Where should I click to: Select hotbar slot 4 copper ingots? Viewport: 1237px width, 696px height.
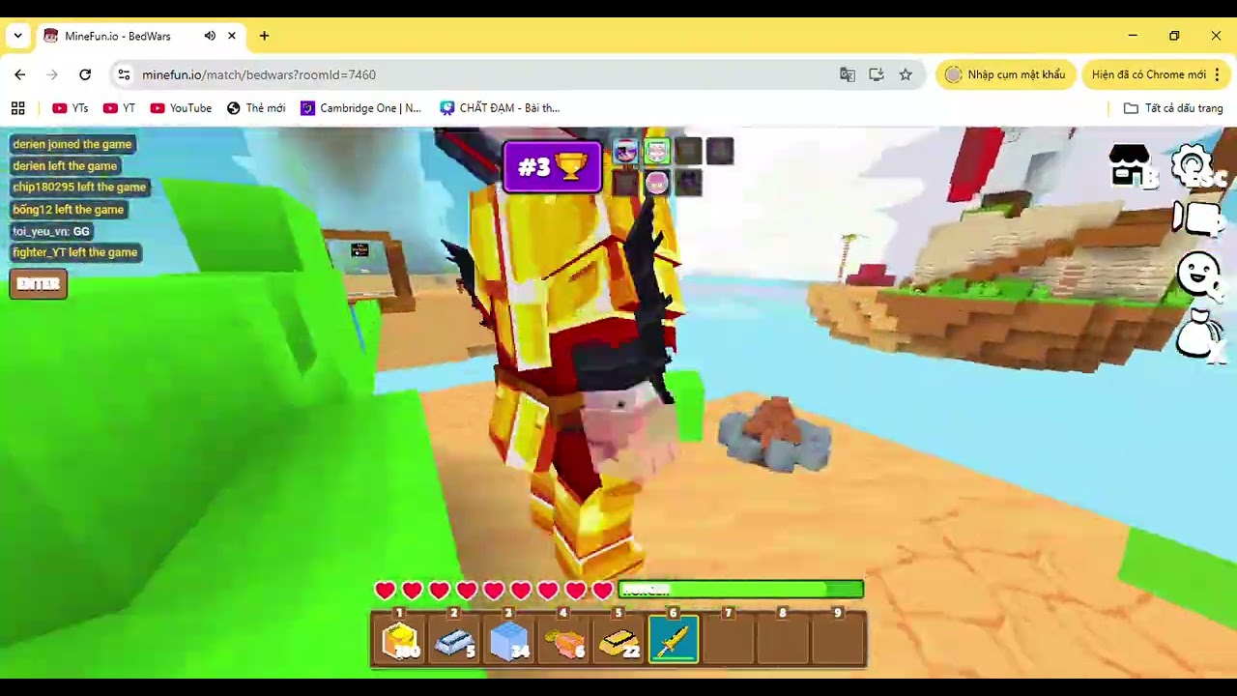[564, 639]
